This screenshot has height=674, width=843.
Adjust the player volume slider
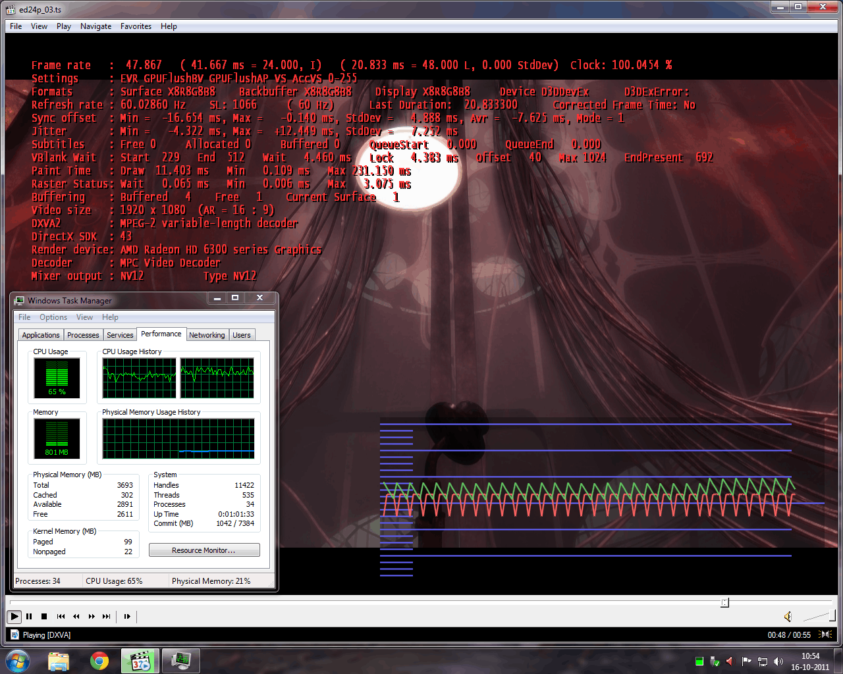pyautogui.click(x=819, y=616)
